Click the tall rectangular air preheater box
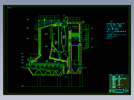This screenshot has width=134, height=100. coord(75,53)
